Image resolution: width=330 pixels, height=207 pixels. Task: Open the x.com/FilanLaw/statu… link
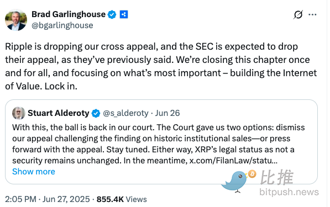coord(233,161)
